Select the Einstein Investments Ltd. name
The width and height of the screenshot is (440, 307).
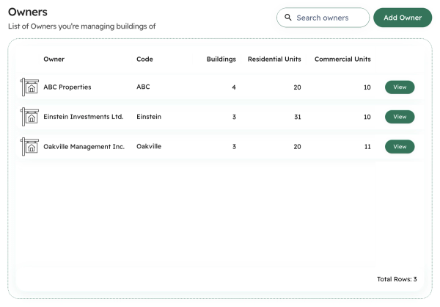coord(84,117)
